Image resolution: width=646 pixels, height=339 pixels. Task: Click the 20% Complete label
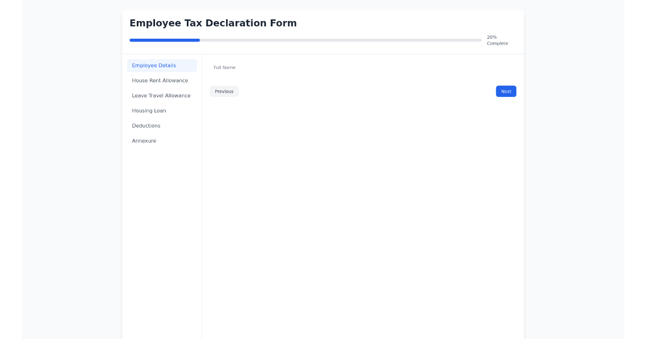497,40
